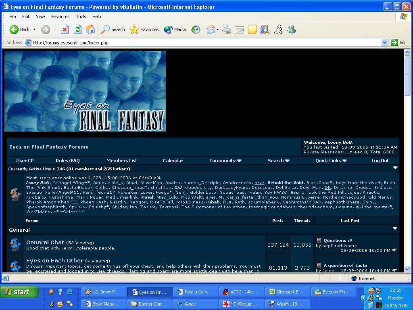The height and width of the screenshot is (310, 413).
Task: Go to the Home page
Action: point(90,29)
